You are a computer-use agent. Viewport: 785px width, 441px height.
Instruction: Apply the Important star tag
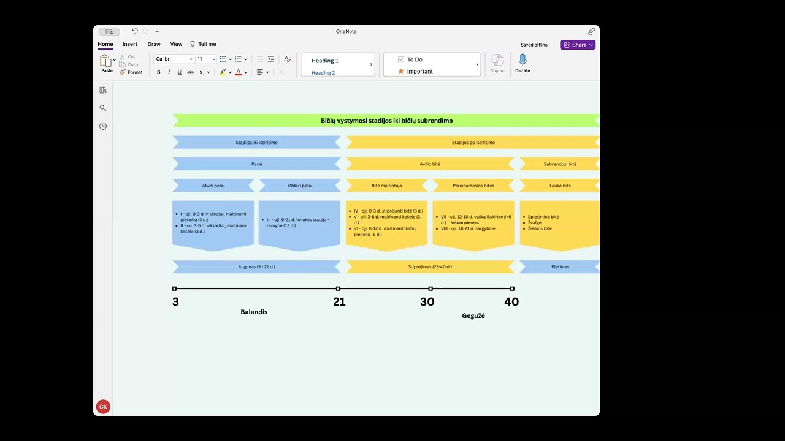401,71
